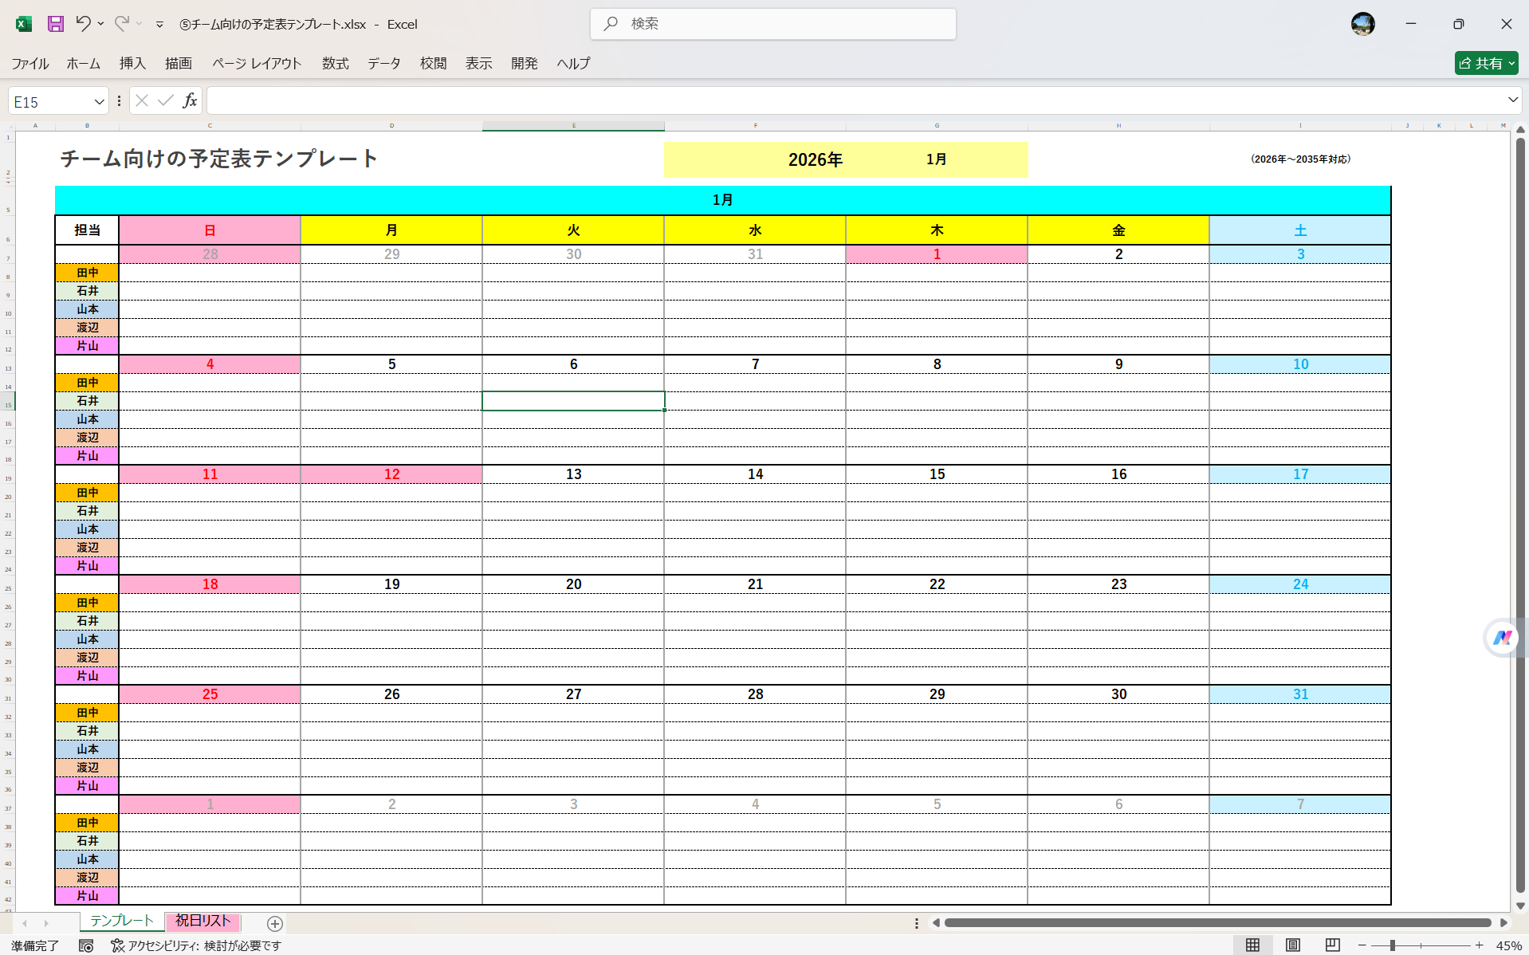Click the Save icon in Quick Access Toolbar
The image size is (1529, 955).
coord(55,24)
